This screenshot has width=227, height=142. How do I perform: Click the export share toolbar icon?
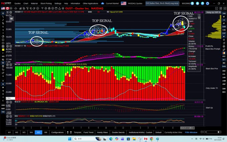click(x=59, y=8)
